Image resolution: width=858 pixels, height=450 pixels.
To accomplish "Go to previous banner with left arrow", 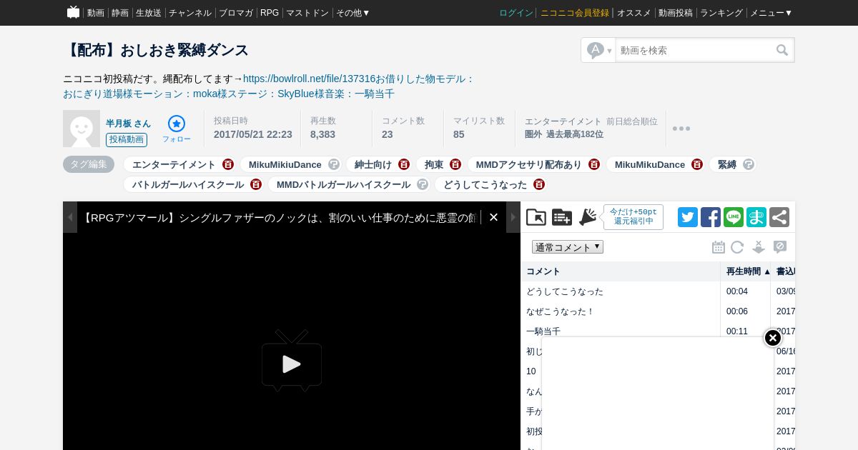I will pyautogui.click(x=70, y=217).
